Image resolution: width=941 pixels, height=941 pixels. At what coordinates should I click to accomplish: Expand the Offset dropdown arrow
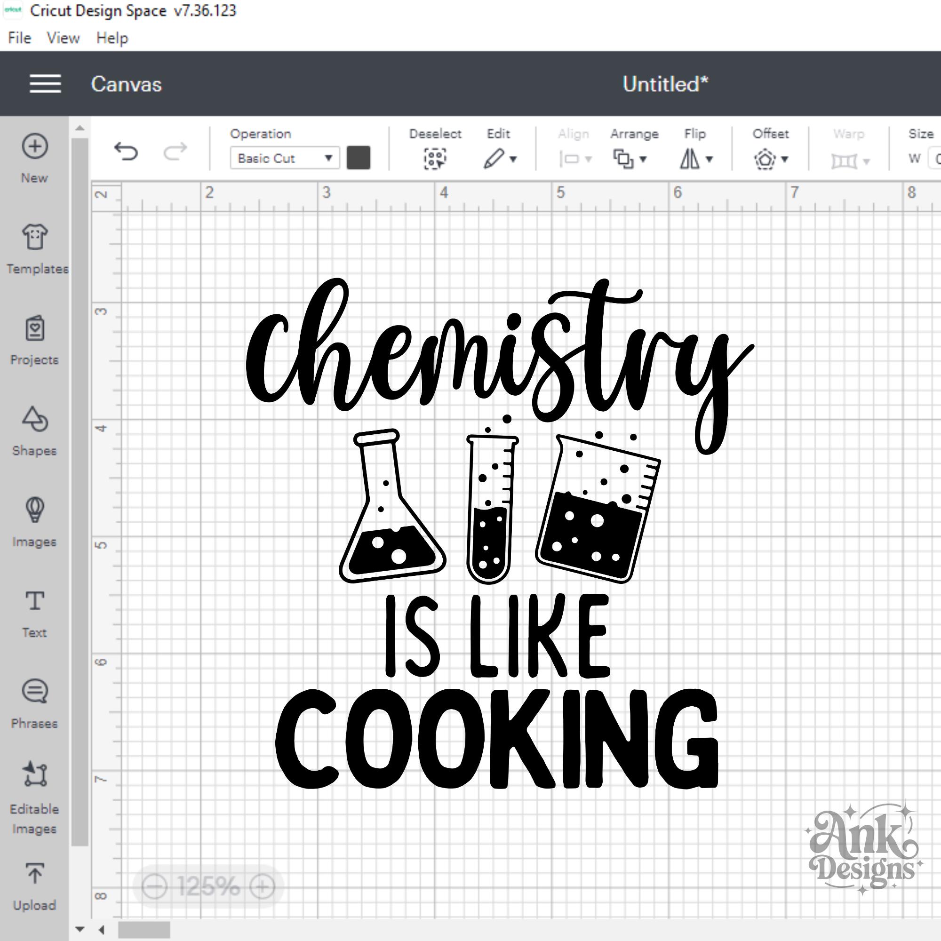785,159
